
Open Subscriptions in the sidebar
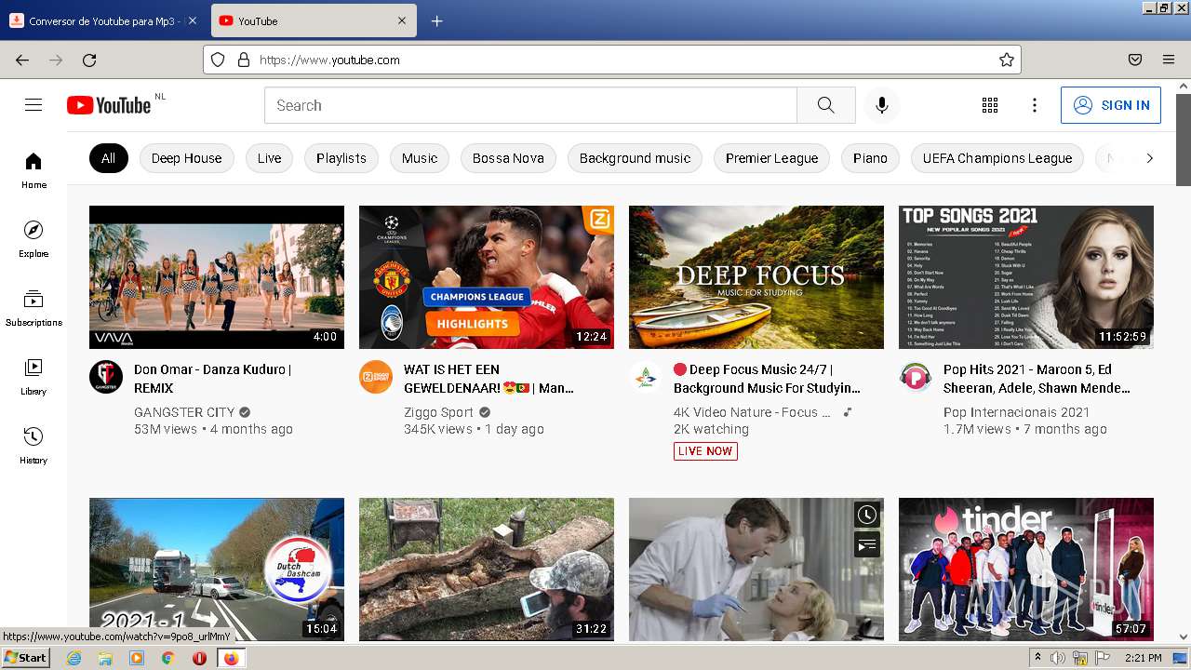coord(33,308)
